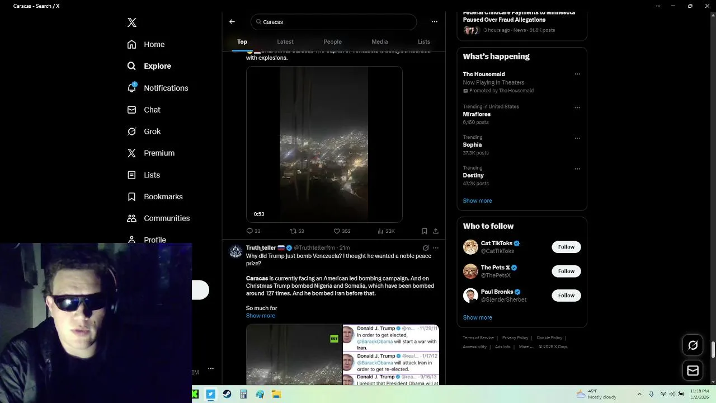Follow The Pets X
The width and height of the screenshot is (716, 403).
566,271
